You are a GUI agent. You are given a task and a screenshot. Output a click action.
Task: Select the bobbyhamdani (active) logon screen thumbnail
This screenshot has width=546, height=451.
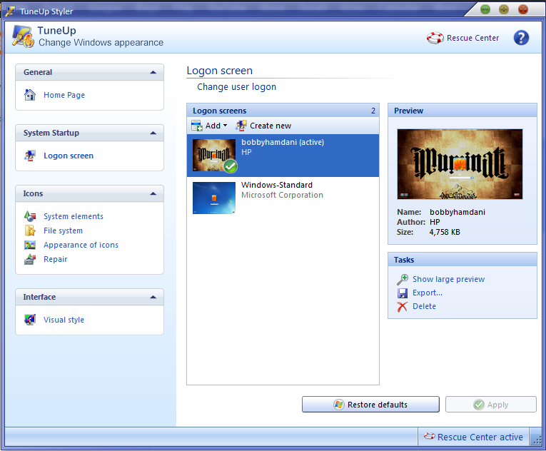click(x=214, y=156)
